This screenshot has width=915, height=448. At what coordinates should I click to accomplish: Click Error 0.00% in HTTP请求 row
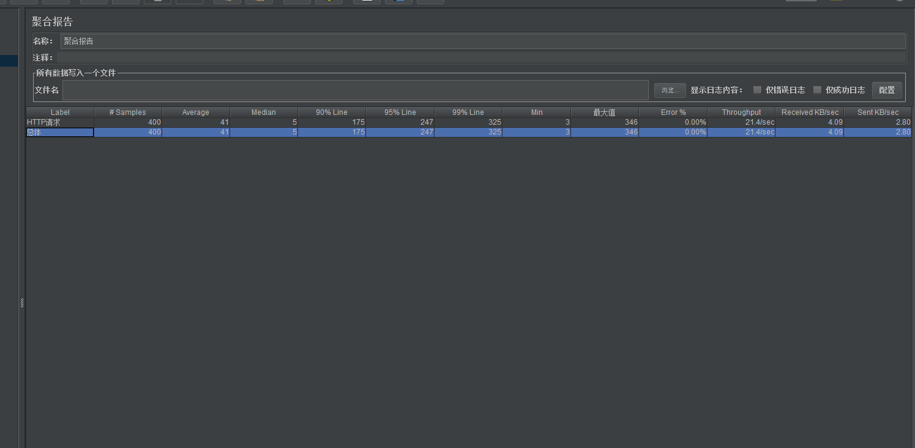[x=673, y=122]
